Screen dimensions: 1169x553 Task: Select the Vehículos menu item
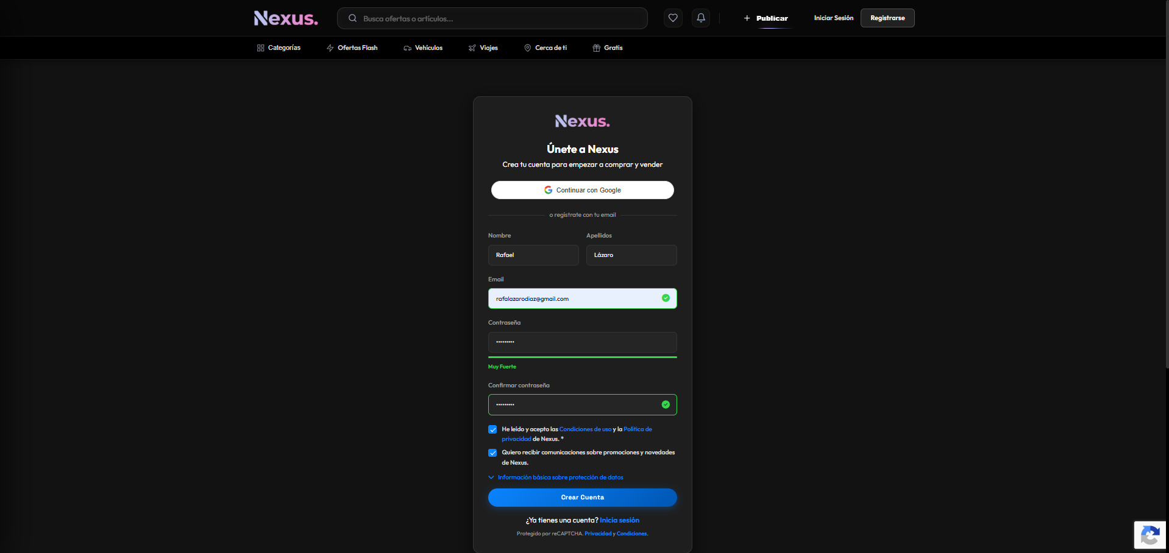tap(423, 48)
